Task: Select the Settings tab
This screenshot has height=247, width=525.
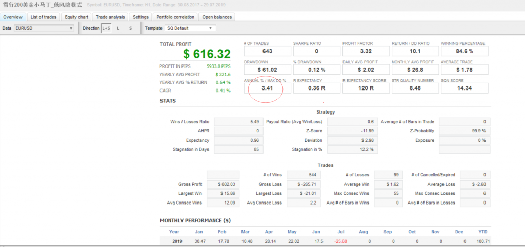Action: [x=140, y=17]
